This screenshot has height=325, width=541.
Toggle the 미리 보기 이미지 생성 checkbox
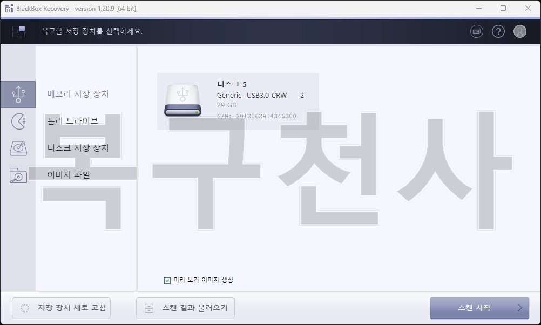(x=167, y=281)
